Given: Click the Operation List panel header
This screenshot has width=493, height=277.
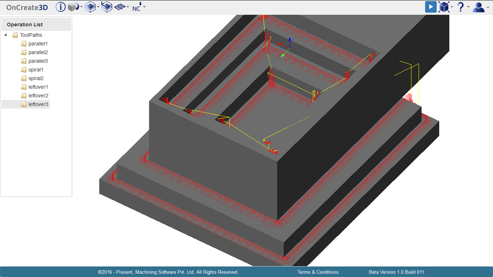Looking at the screenshot, I should 36,25.
